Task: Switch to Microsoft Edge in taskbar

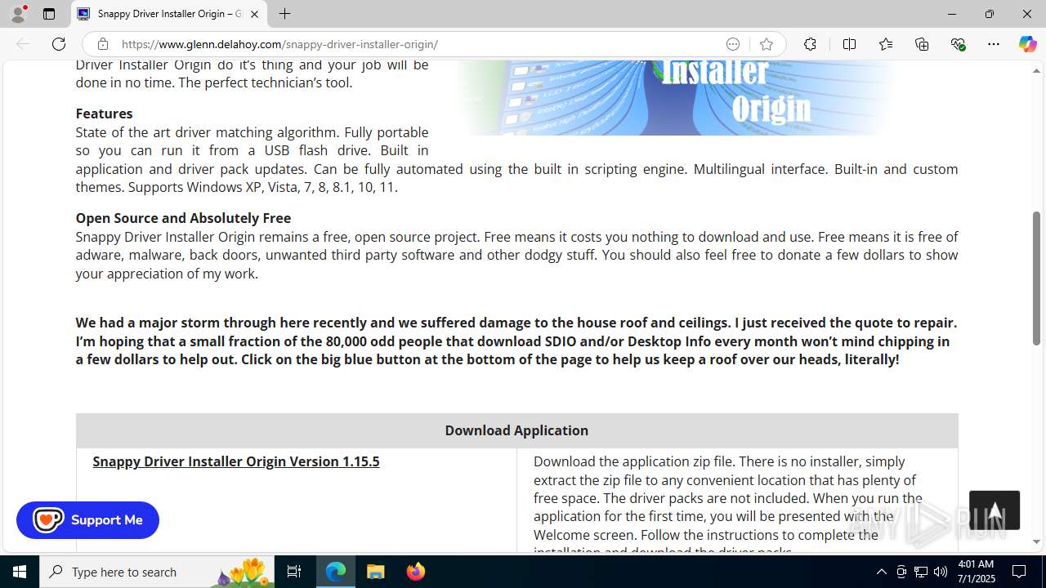Action: 336,572
